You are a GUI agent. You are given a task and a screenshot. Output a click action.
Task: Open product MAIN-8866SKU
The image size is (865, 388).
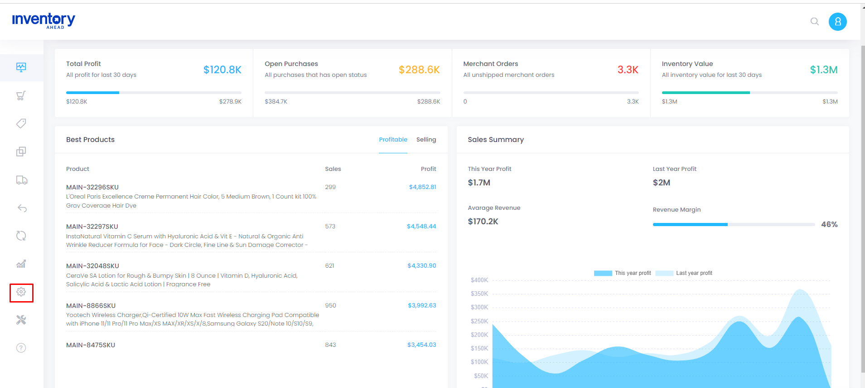(91, 306)
